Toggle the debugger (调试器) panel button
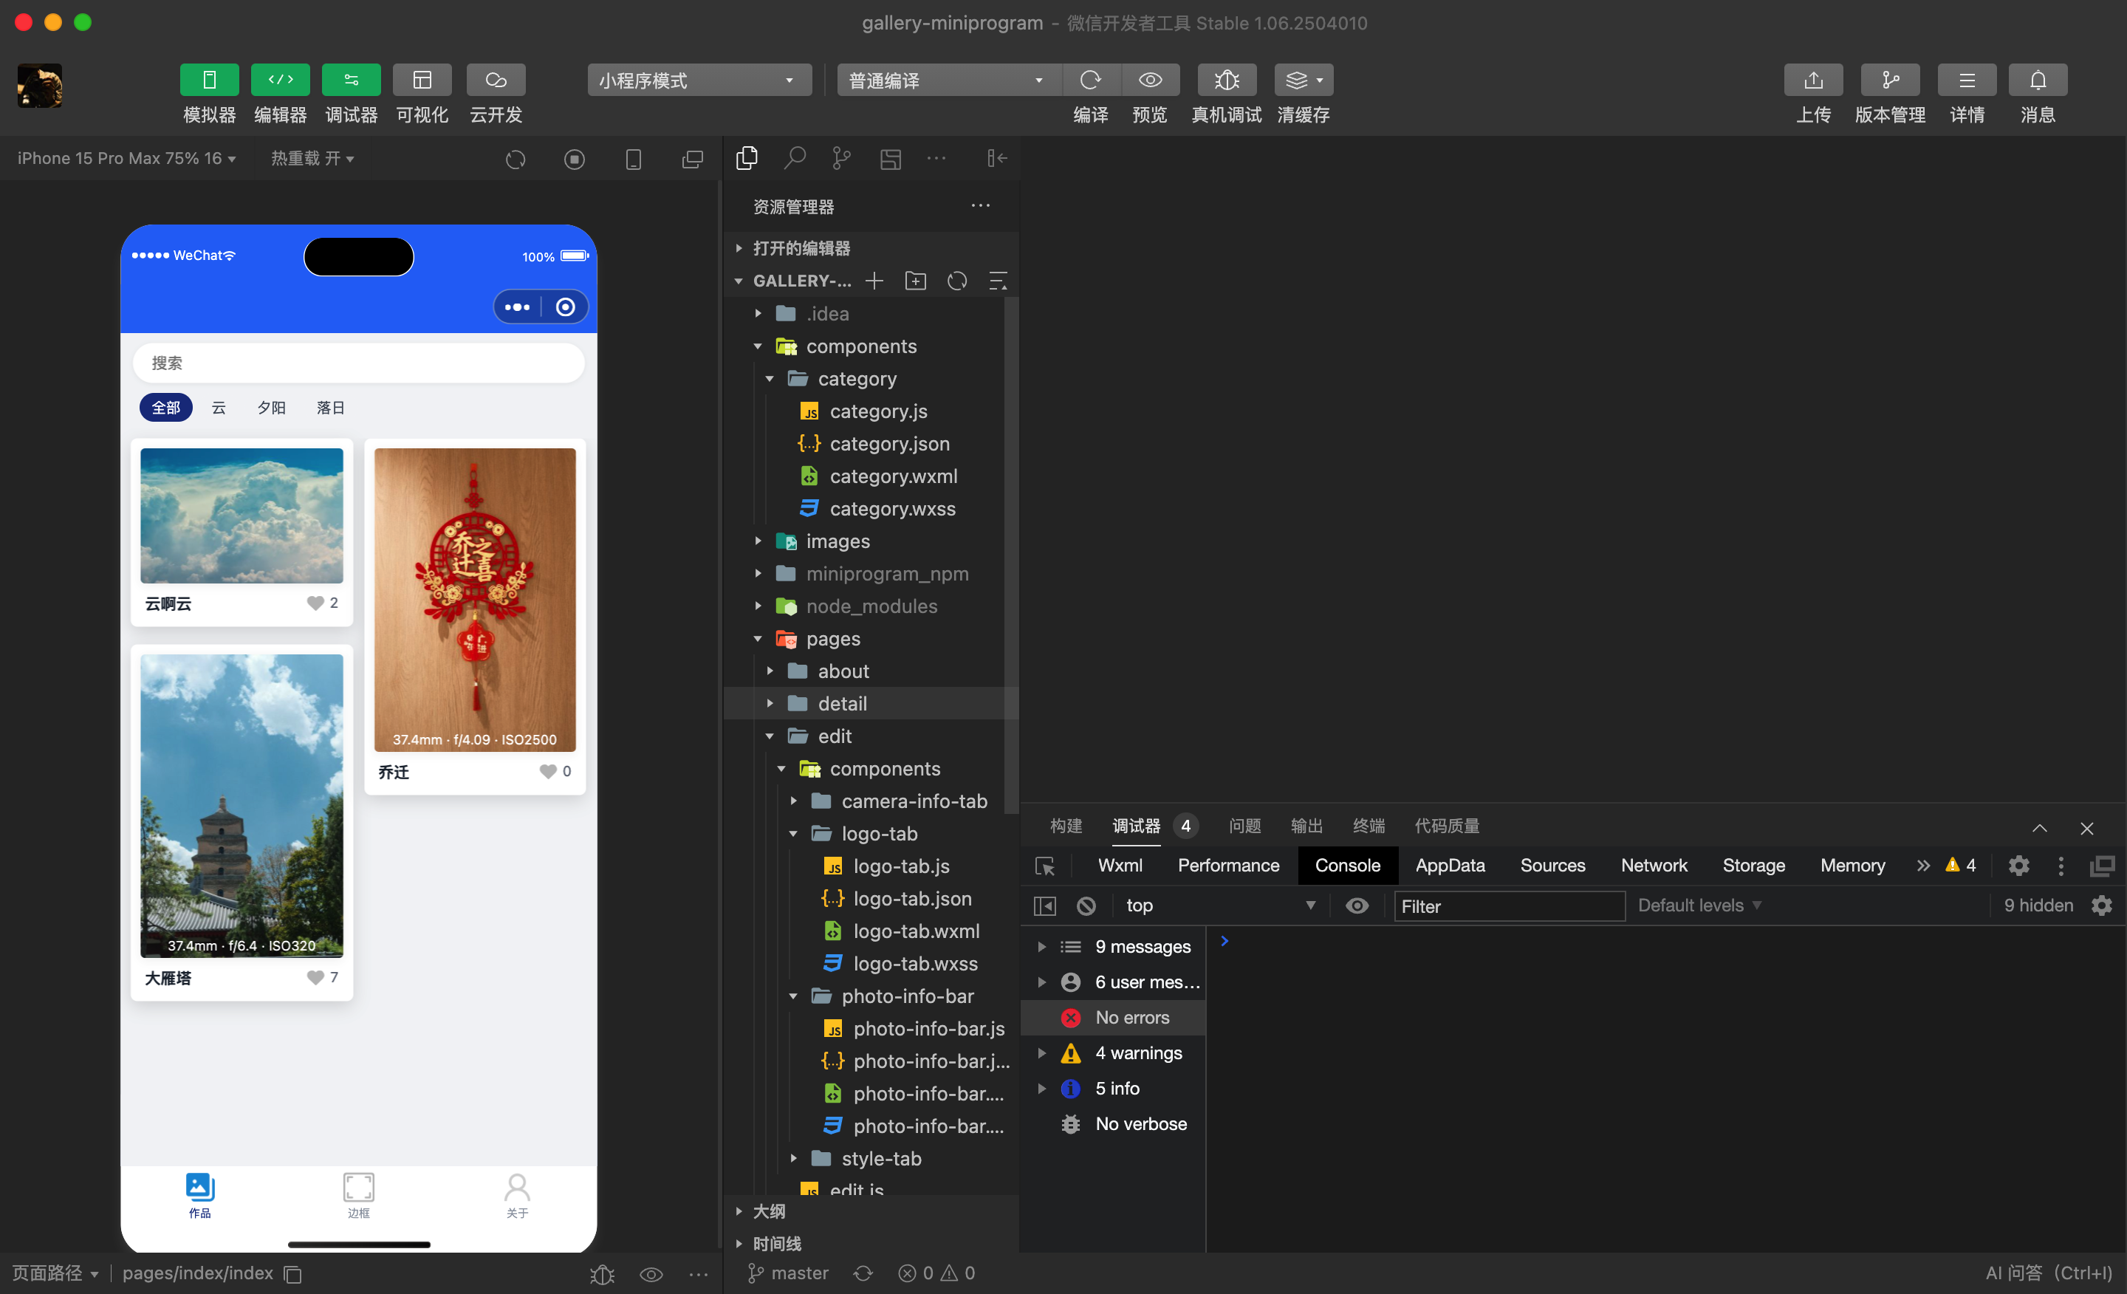The height and width of the screenshot is (1294, 2127). [351, 81]
